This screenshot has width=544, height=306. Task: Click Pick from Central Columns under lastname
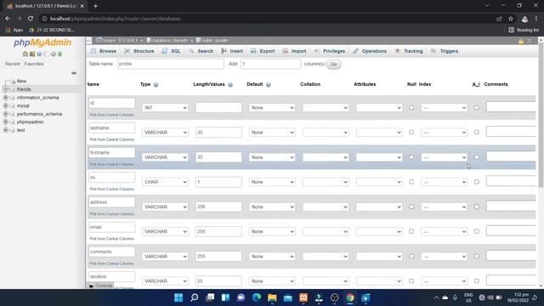pos(111,139)
